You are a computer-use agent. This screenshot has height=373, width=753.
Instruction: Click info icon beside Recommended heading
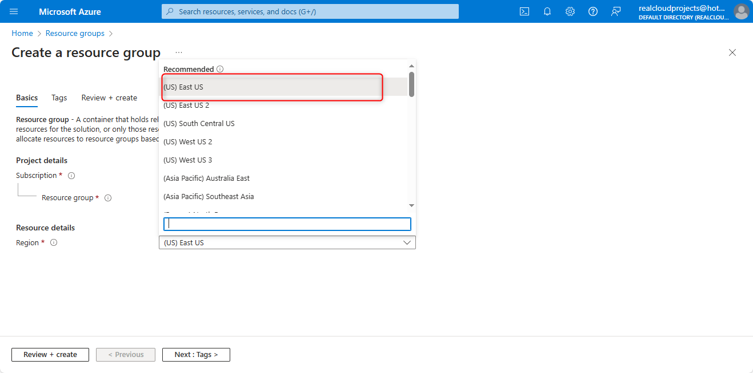[x=220, y=69]
